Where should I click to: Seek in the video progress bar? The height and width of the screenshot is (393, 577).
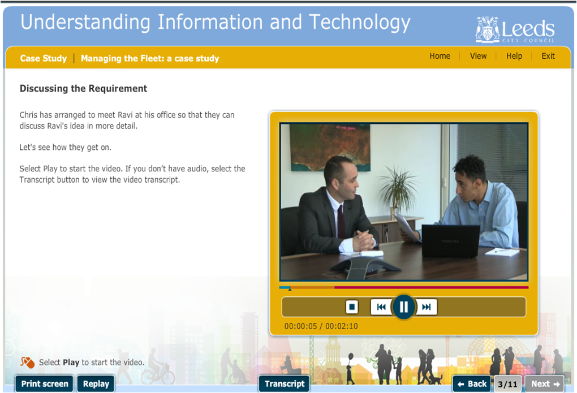pos(403,287)
